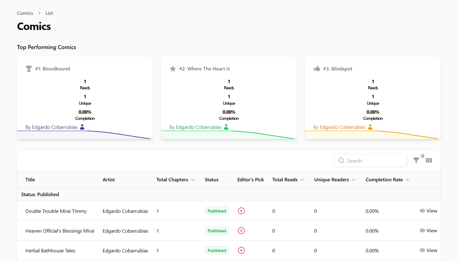Toggle Editor's Pick for Heaven Official's Blessings Mirai
This screenshot has height=261, width=458.
point(241,231)
